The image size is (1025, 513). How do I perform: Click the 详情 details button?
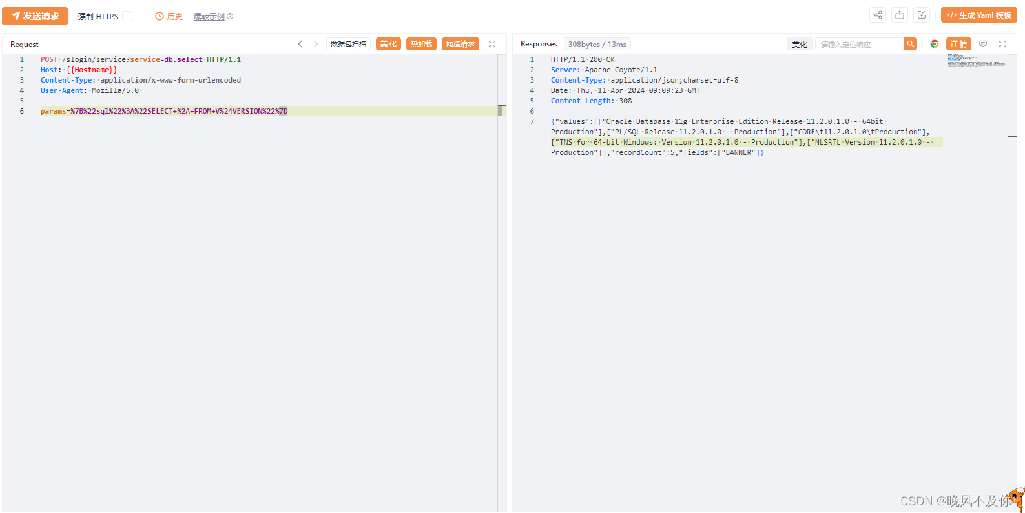(x=959, y=44)
